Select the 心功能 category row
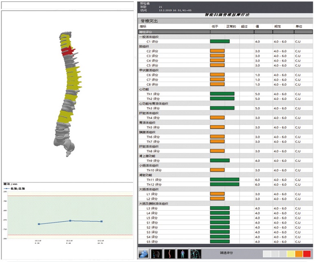315x262 pixels. click(x=144, y=89)
